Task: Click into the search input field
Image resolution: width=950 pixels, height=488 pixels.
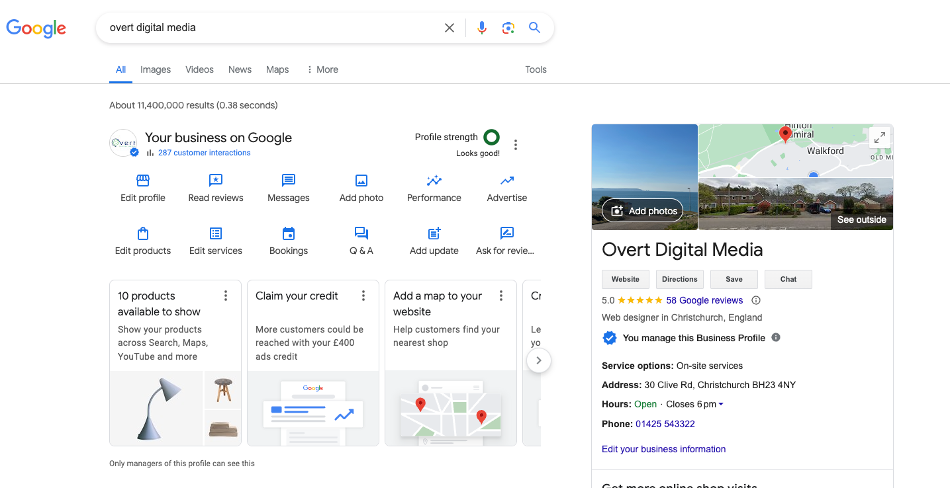Action: tap(271, 28)
